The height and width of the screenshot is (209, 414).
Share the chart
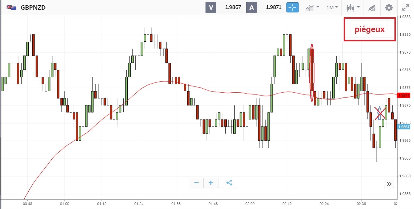[229, 183]
